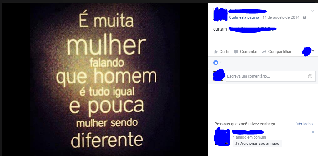318x156 pixels.
Task: Expand the dropdown arrow beside Compartilhar row
Action: click(x=313, y=51)
